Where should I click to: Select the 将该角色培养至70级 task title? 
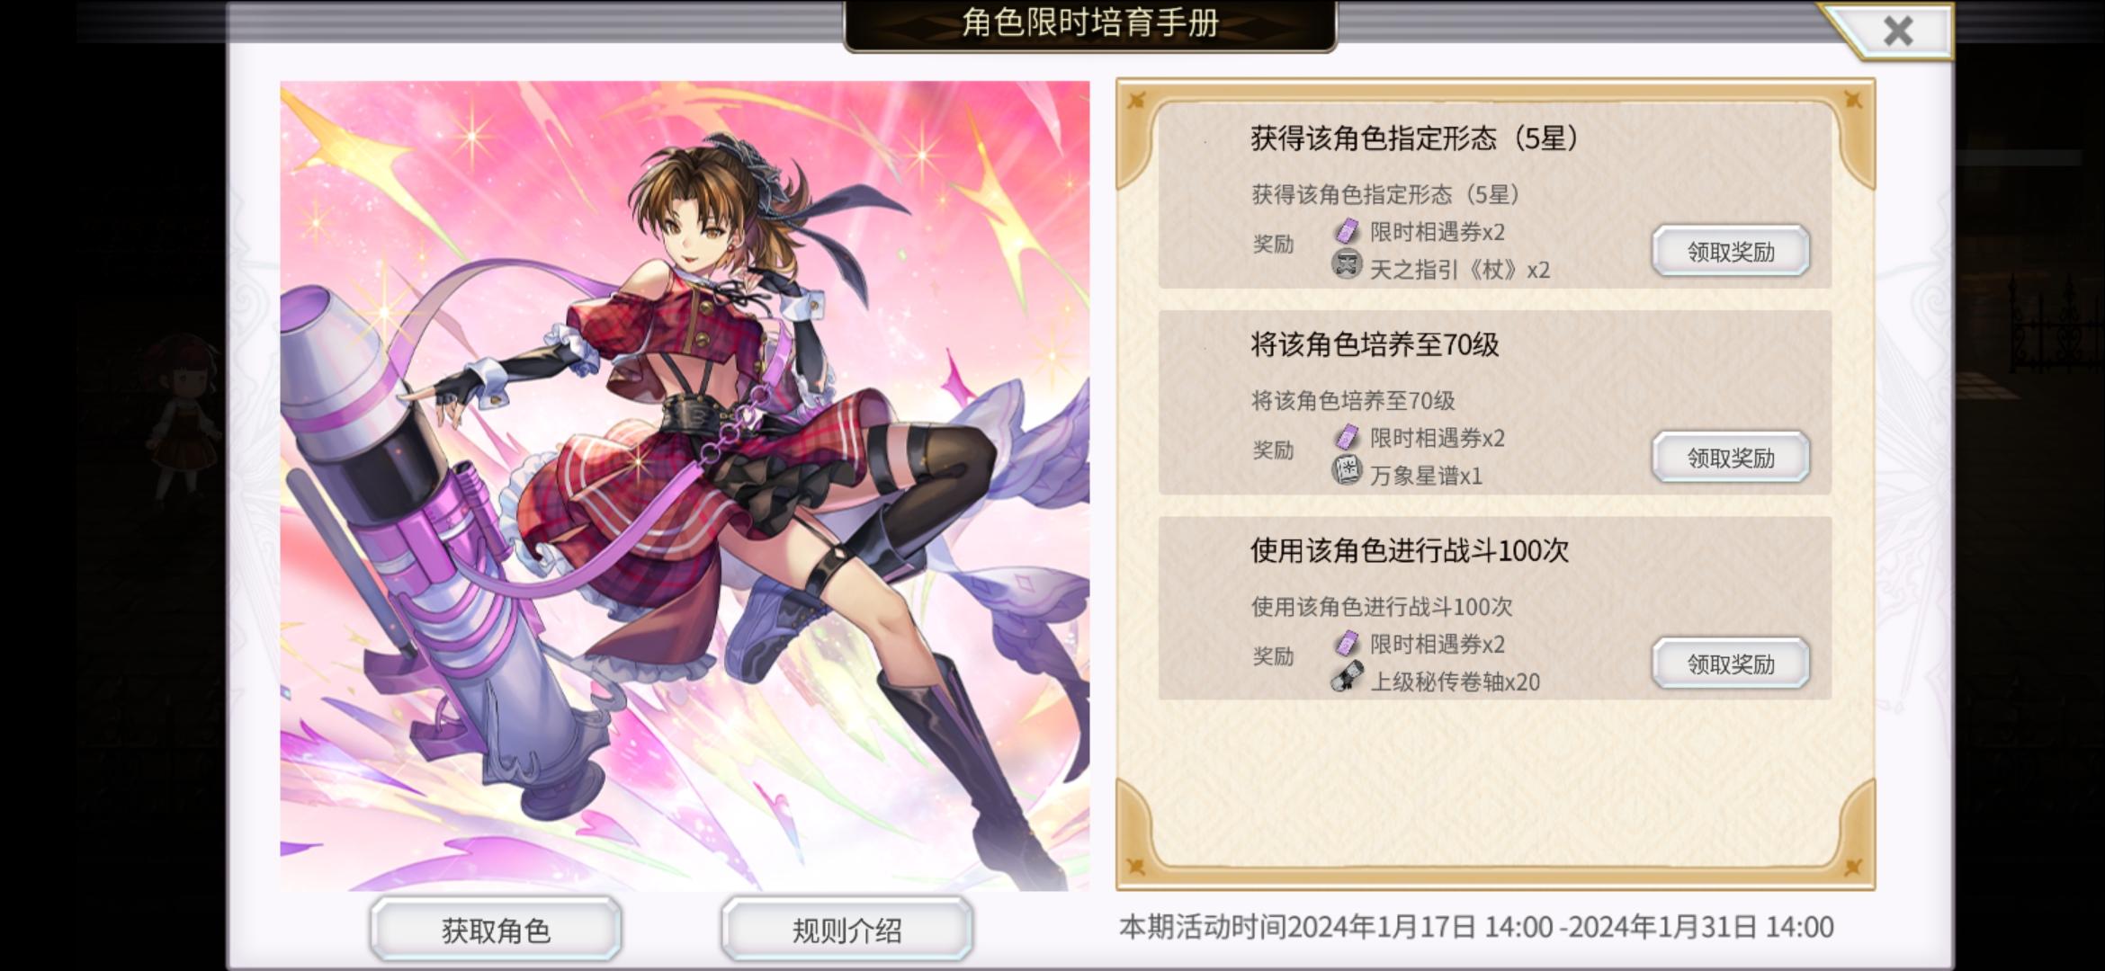(x=1375, y=344)
